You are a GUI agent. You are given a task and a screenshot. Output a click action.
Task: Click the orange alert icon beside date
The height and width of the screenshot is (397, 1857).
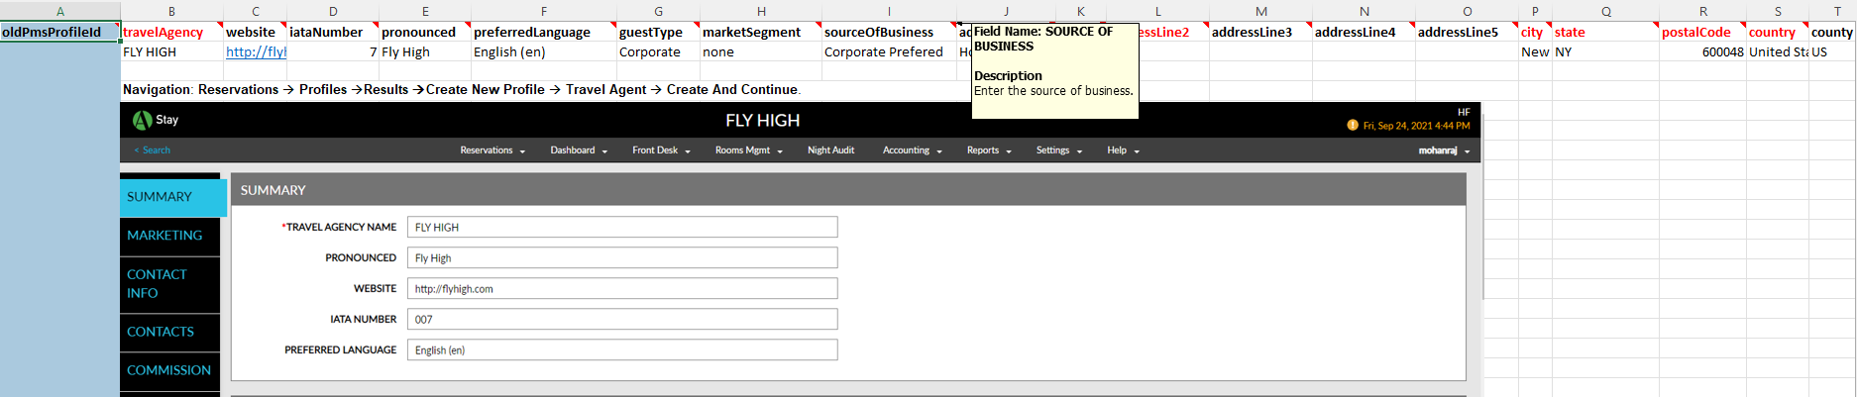click(1353, 126)
